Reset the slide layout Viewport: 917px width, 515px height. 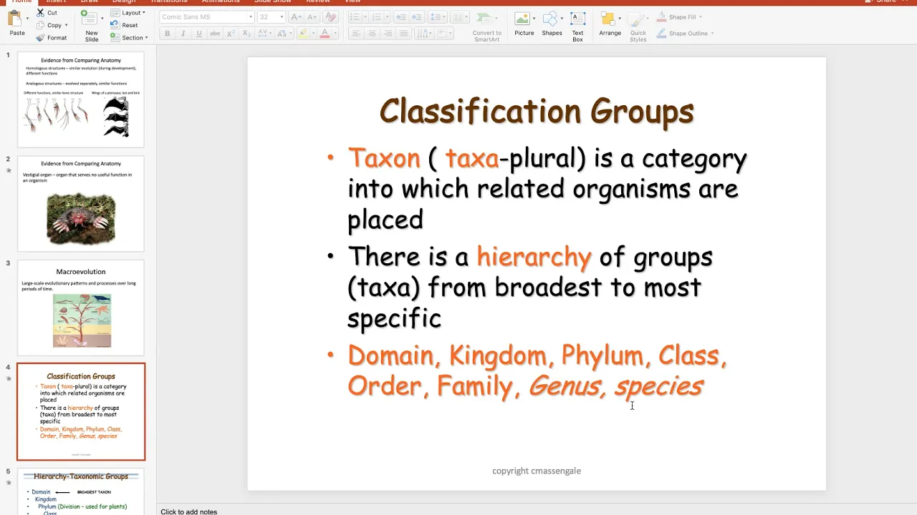coord(124,25)
